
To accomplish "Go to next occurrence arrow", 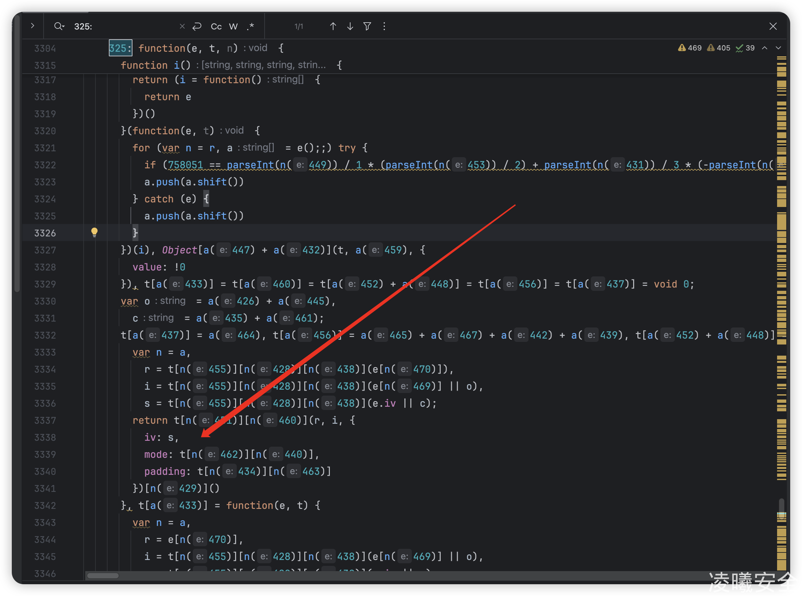I will (x=350, y=26).
